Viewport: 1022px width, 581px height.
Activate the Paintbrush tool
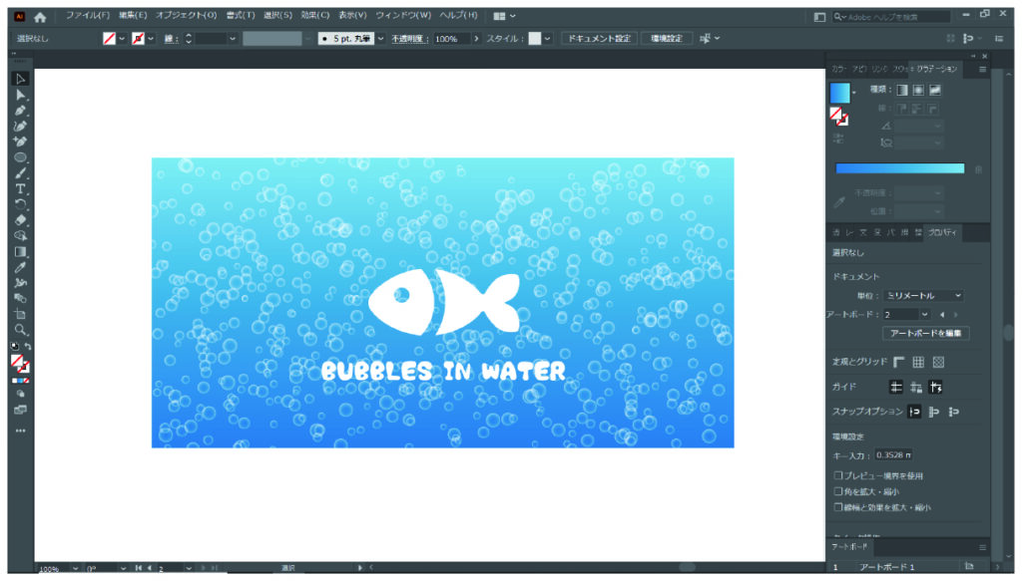20,173
